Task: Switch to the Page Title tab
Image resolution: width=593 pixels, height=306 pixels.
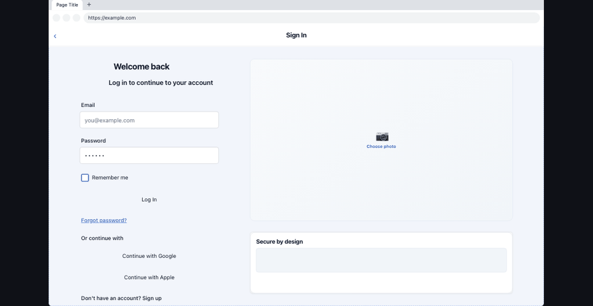Action: (67, 5)
